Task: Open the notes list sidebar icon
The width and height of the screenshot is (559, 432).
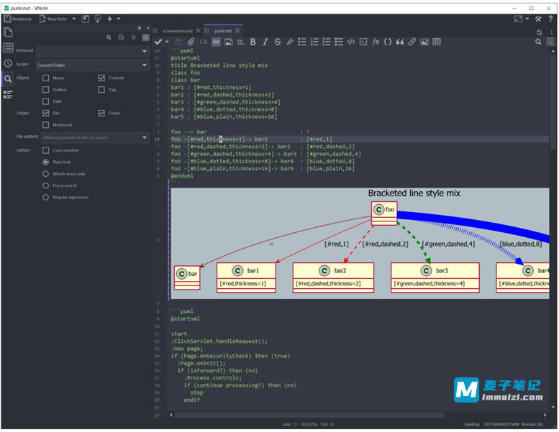Action: (8, 47)
